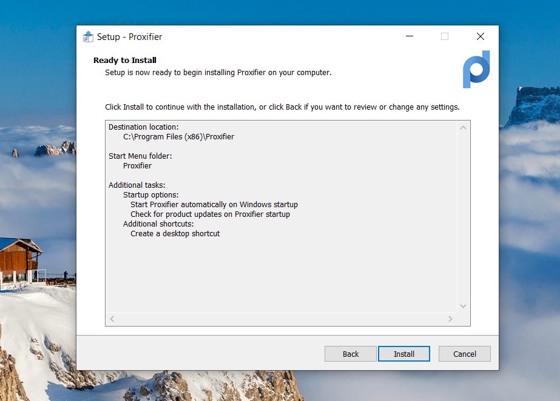The width and height of the screenshot is (560, 401).
Task: Click the 'Start Menu folder:' line
Action: pos(140,156)
